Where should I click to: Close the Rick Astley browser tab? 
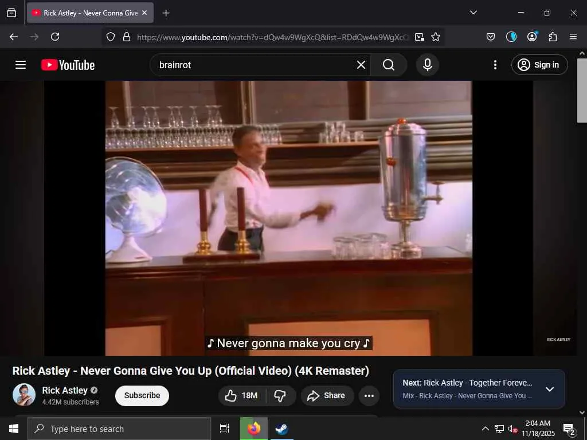(144, 13)
